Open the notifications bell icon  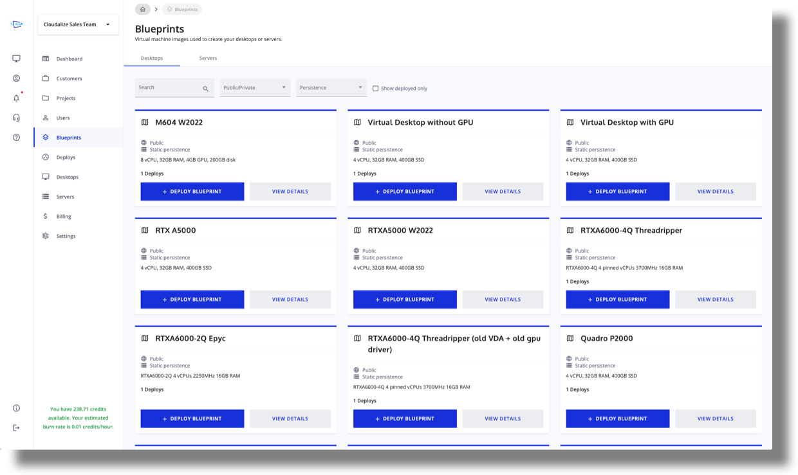coord(16,98)
